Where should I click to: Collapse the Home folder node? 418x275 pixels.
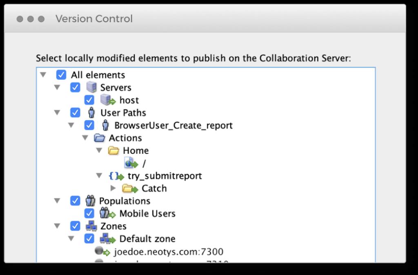[99, 151]
